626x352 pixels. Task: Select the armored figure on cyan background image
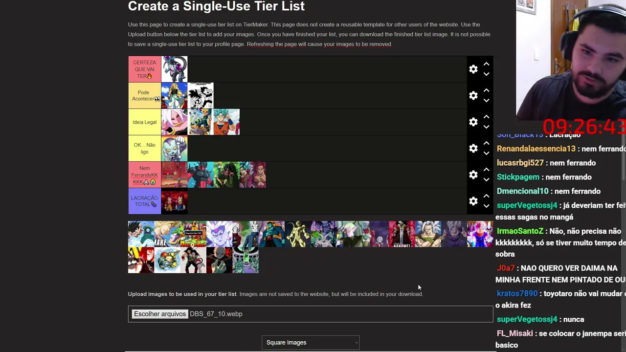pos(201,175)
